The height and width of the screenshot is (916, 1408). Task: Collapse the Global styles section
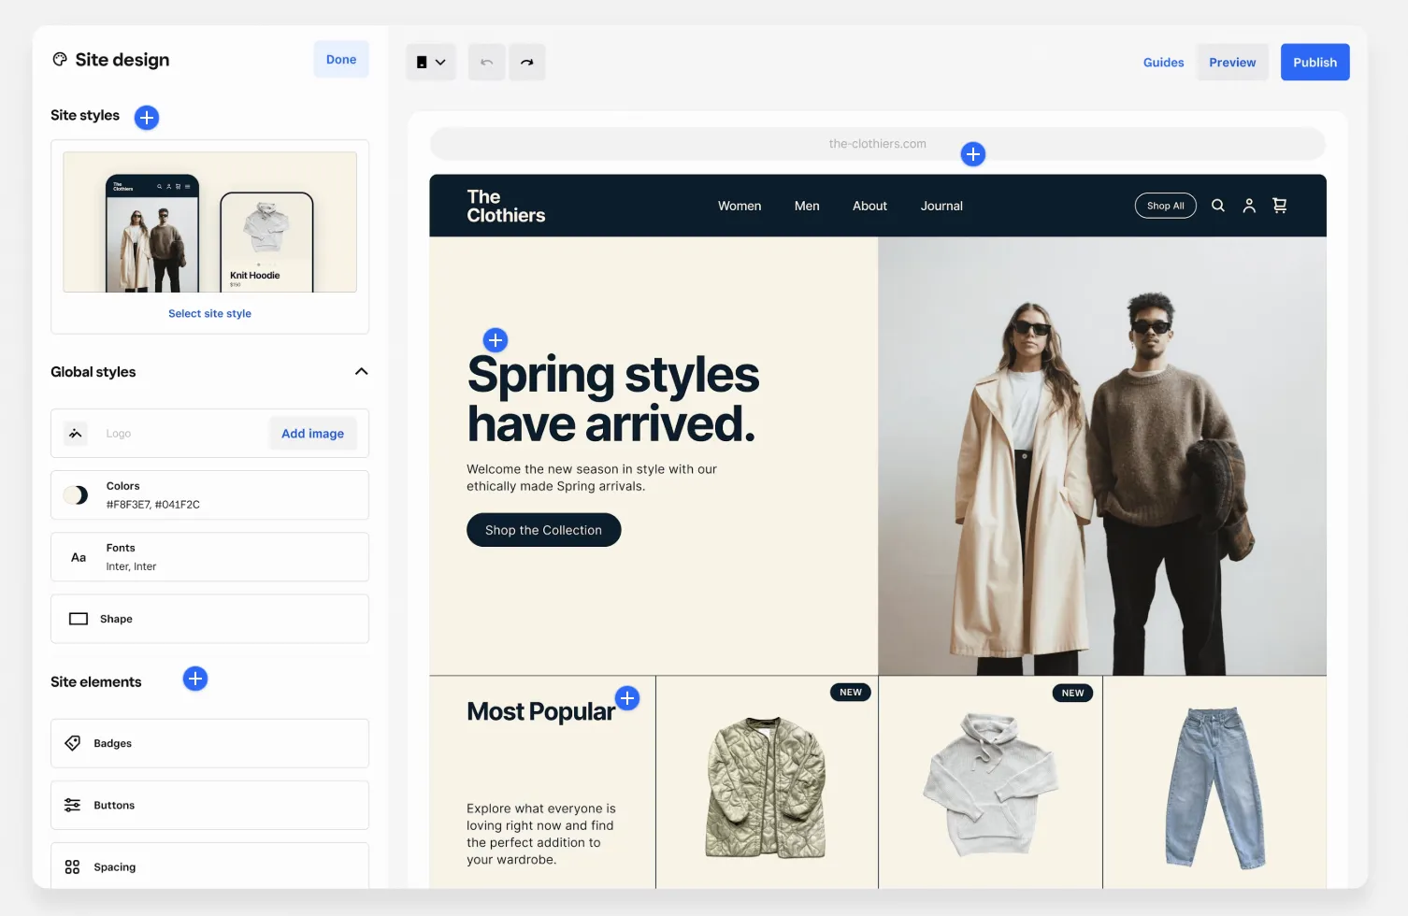[361, 372]
